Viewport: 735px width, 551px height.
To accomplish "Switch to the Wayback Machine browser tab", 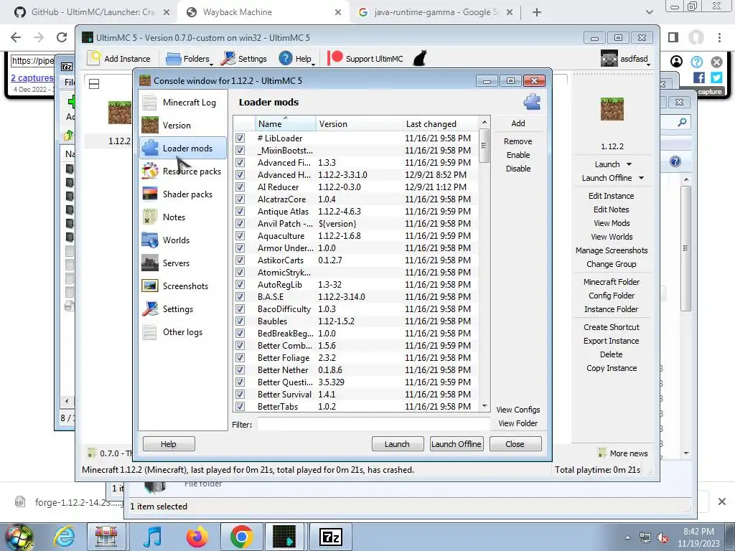I will (x=263, y=12).
